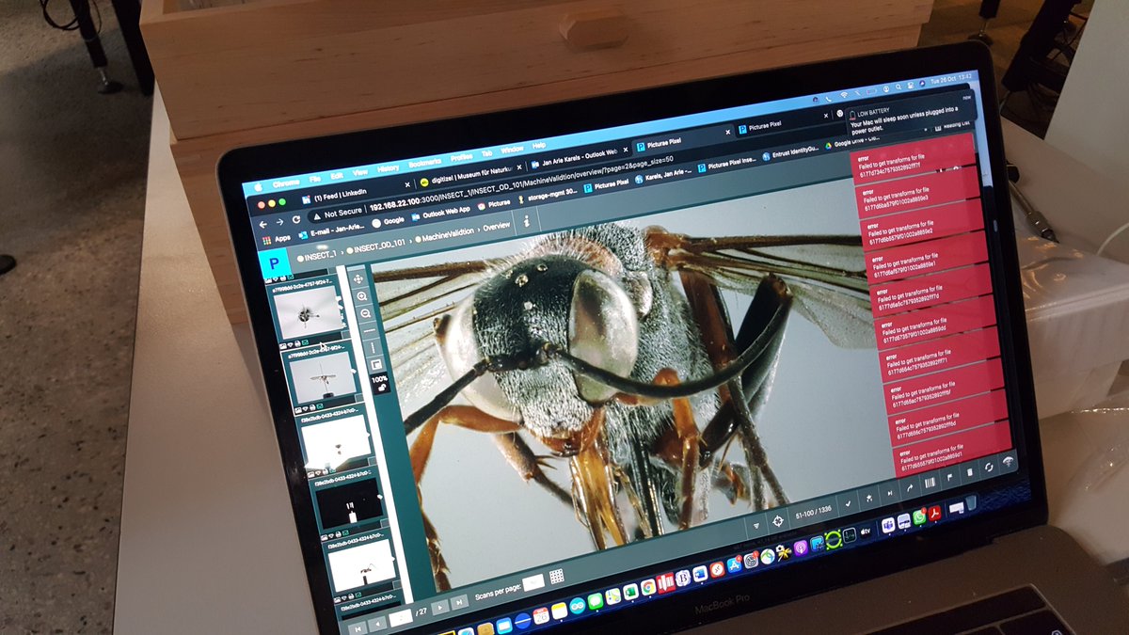The image size is (1129, 635).
Task: Close the LinkedIn tab
Action: coord(407,184)
